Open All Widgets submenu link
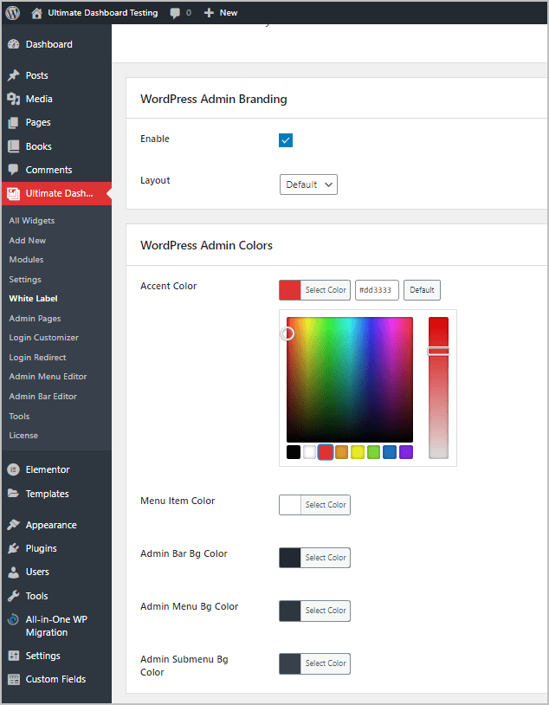 pos(32,220)
